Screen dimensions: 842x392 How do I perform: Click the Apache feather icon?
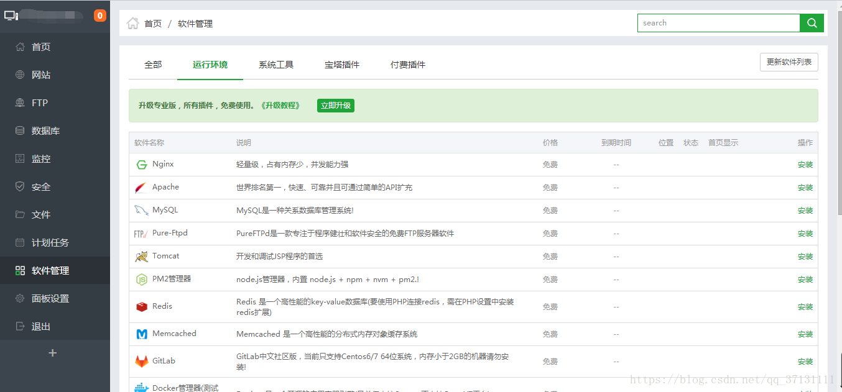141,188
